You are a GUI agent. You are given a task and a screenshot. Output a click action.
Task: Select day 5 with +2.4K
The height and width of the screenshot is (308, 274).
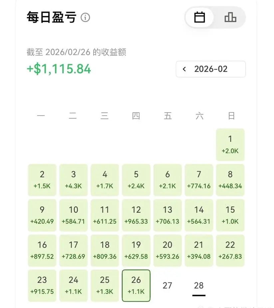pyautogui.click(x=136, y=180)
